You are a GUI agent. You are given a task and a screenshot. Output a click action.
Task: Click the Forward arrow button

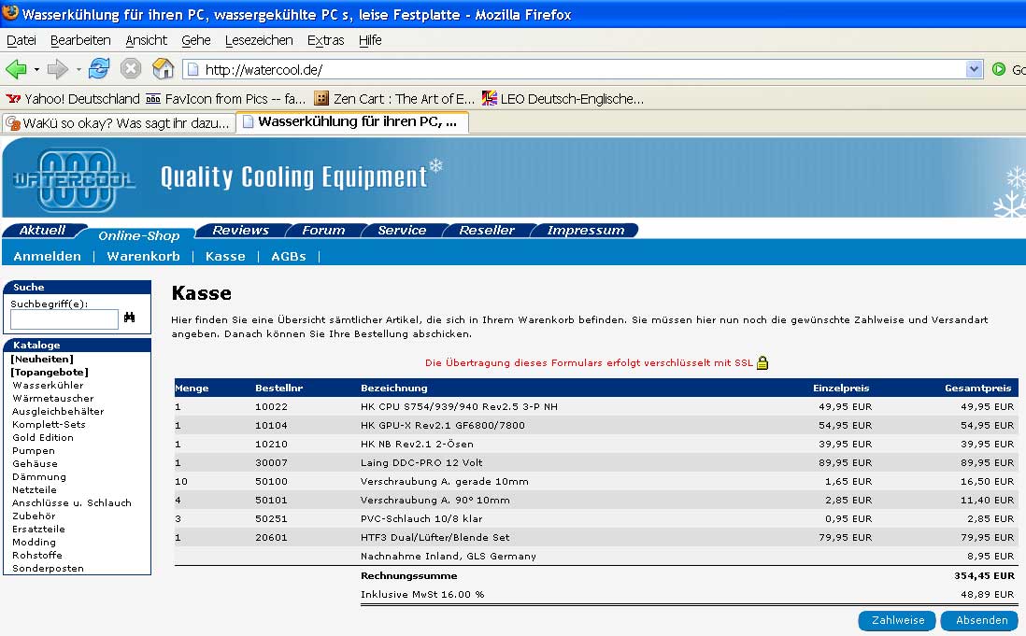[58, 68]
